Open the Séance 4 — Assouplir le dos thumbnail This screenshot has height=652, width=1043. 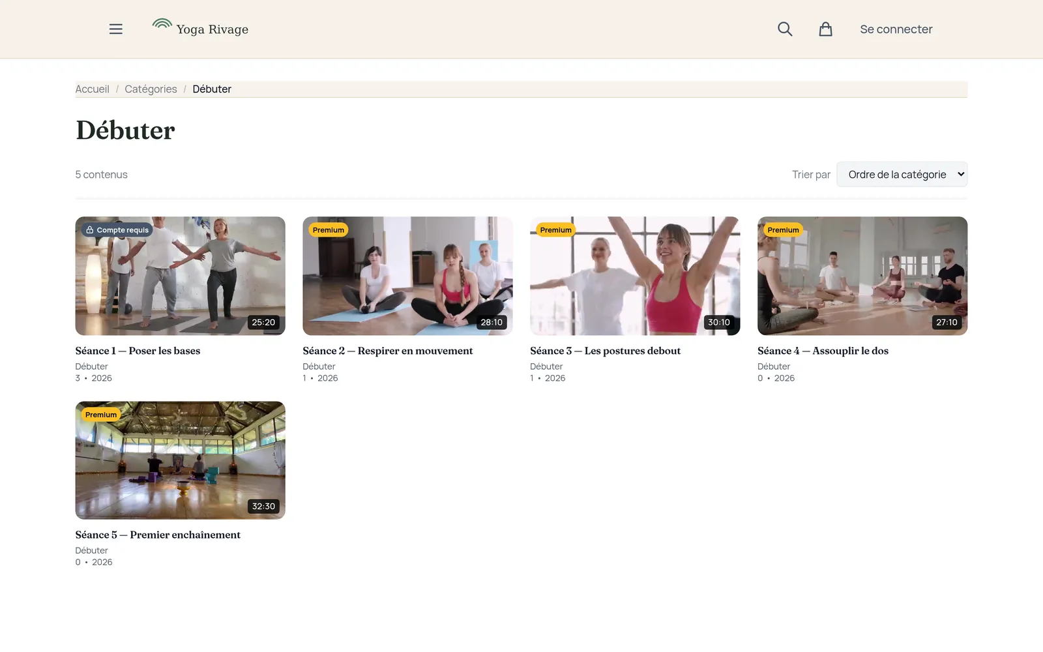click(x=862, y=276)
